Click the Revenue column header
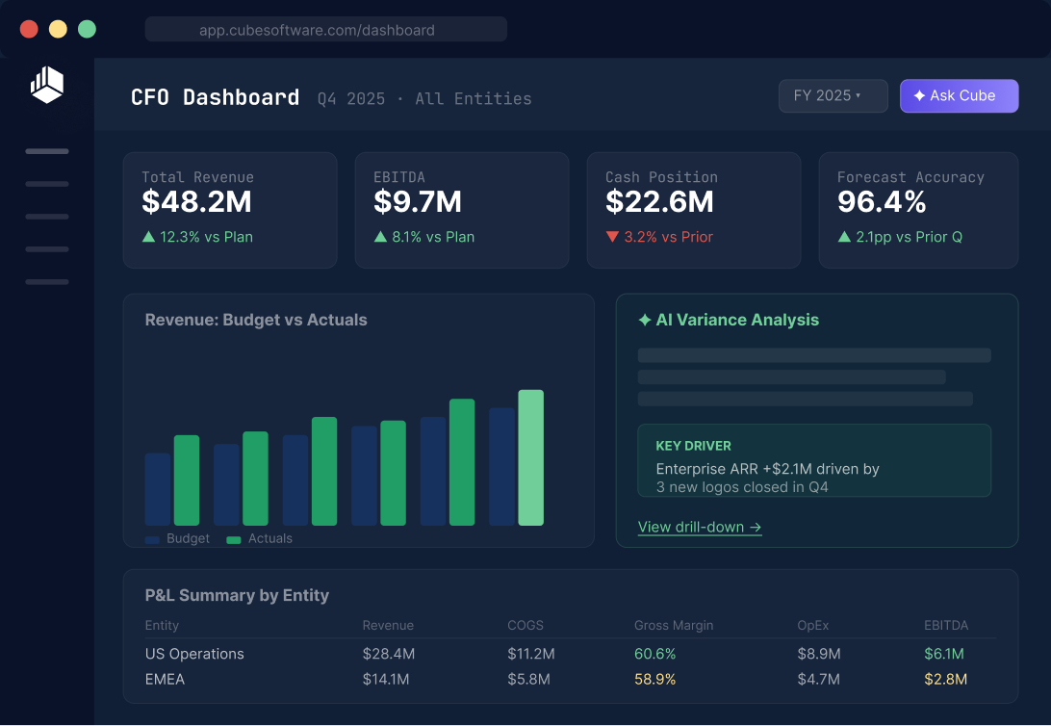 [x=388, y=626]
